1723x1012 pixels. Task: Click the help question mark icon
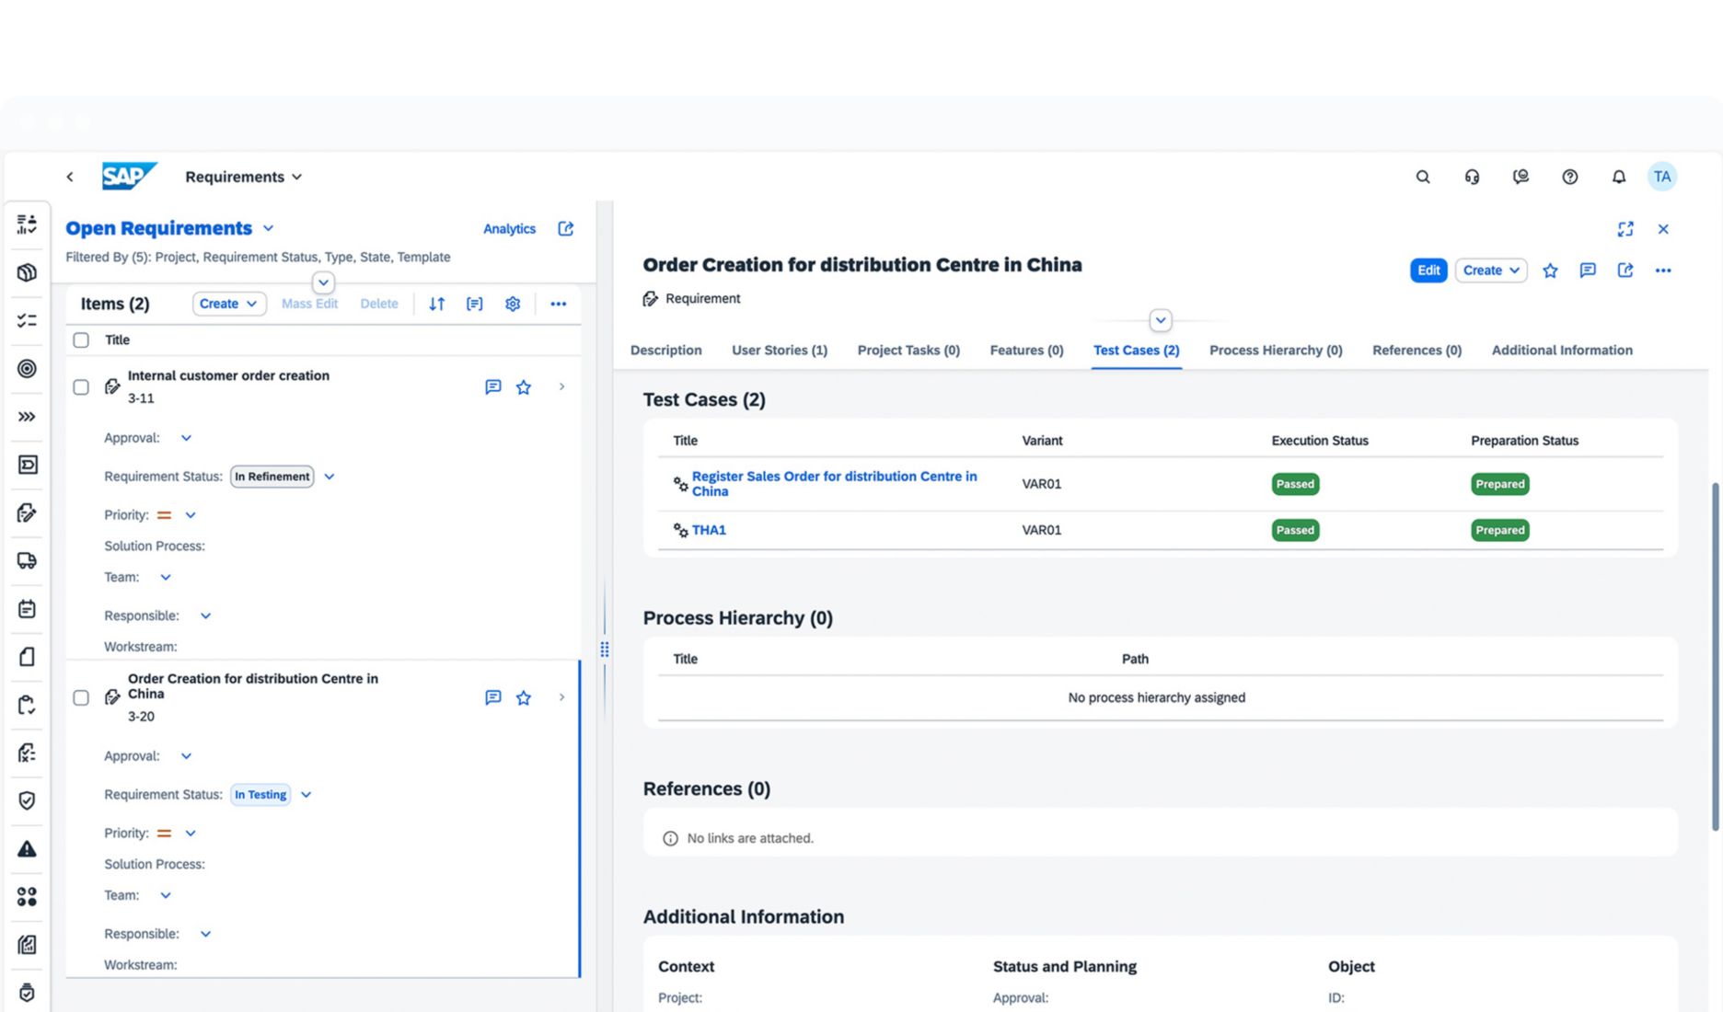1569,177
